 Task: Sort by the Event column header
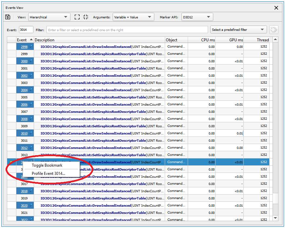22,40
